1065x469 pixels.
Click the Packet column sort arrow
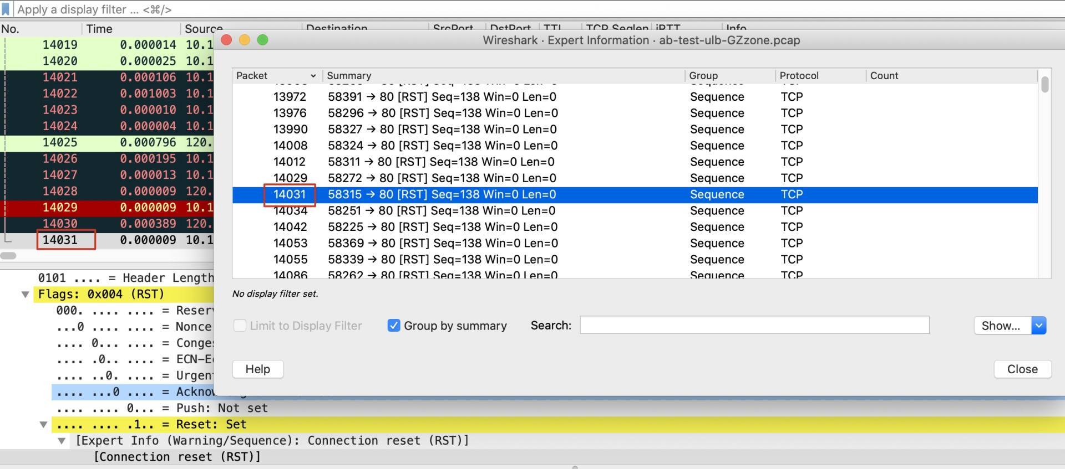[313, 76]
